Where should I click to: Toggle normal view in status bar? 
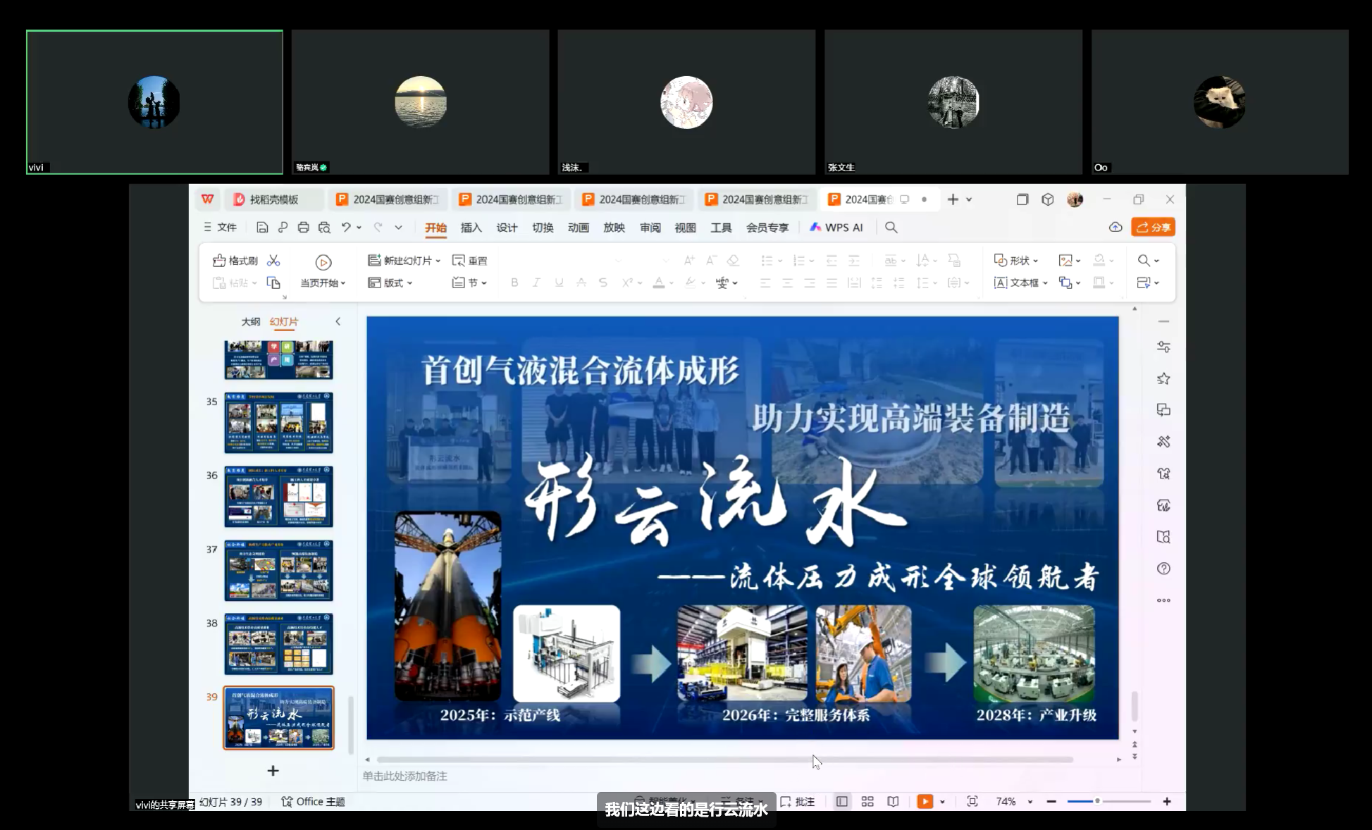click(x=841, y=802)
